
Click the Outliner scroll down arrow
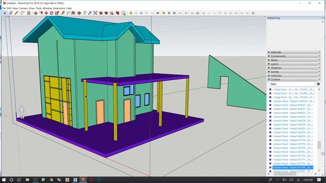tap(319, 170)
